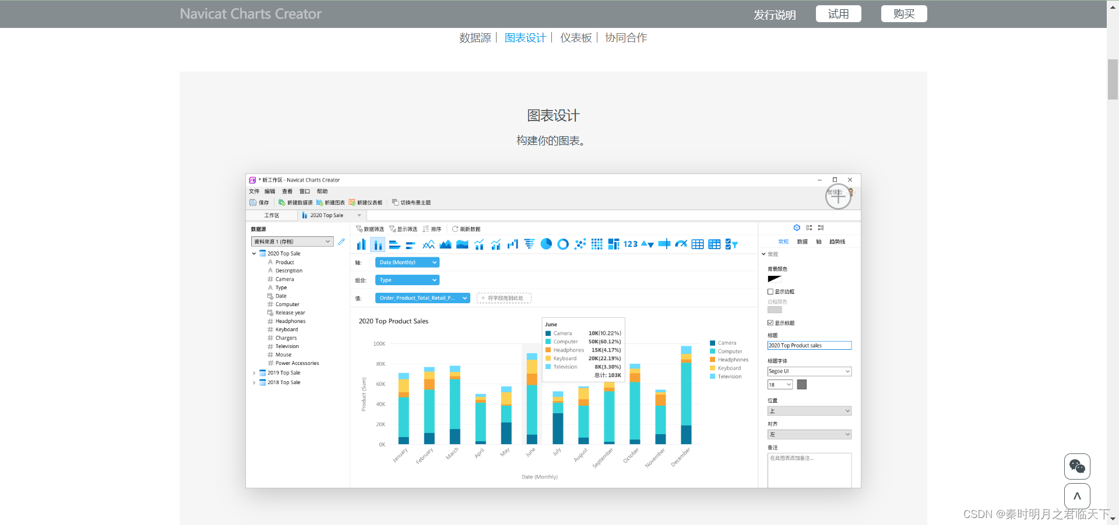Click the 标题 title text field

pyautogui.click(x=810, y=346)
